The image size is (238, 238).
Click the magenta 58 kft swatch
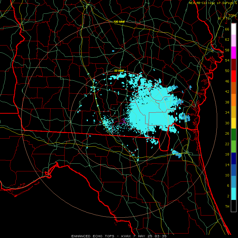pos(234,53)
